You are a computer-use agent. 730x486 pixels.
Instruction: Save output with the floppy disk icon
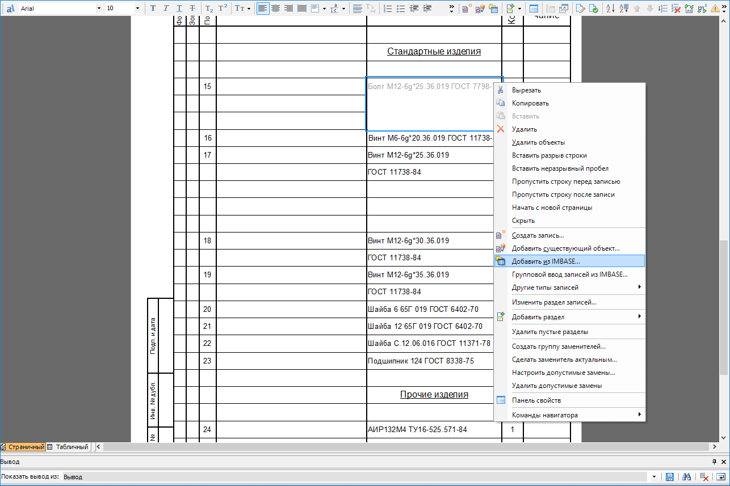click(x=670, y=477)
